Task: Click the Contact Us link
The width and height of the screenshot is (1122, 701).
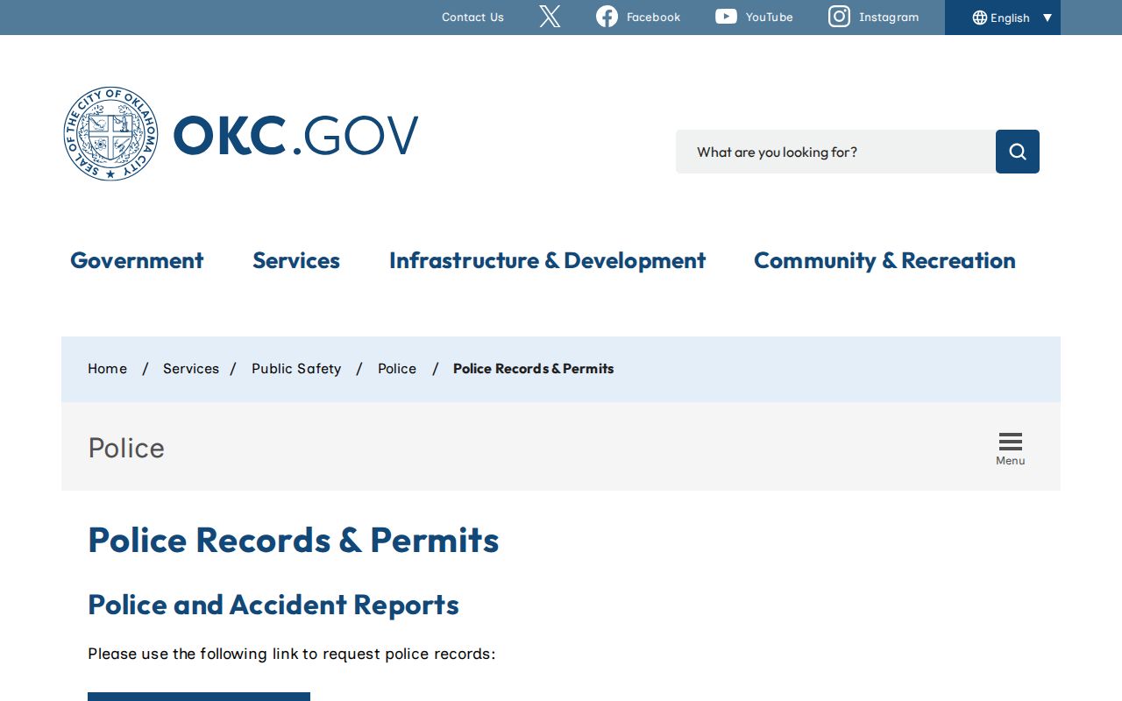Action: [x=472, y=17]
